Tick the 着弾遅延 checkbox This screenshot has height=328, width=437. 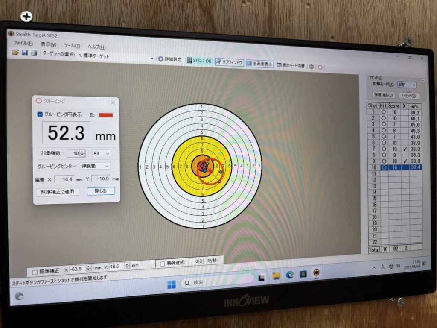point(162,264)
